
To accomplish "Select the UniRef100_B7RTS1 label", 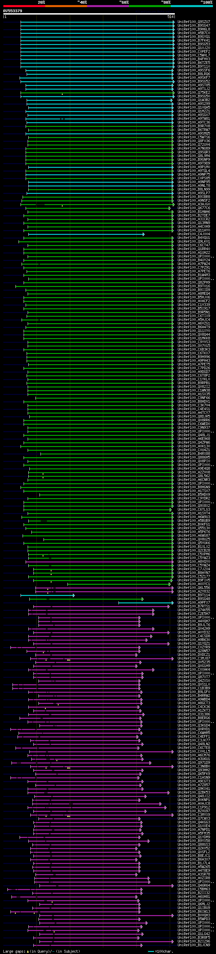I will pos(193,606).
